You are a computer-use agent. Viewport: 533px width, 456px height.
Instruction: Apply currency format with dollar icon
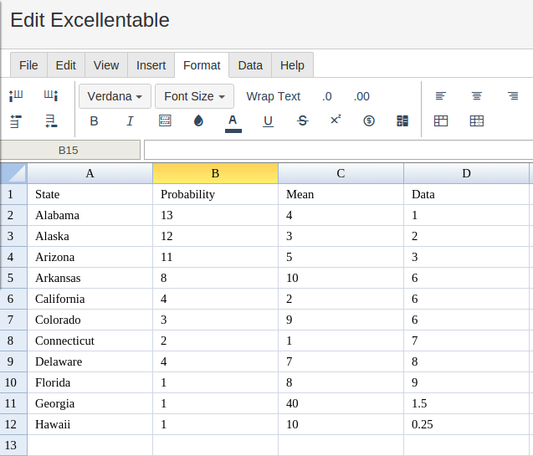coord(369,121)
